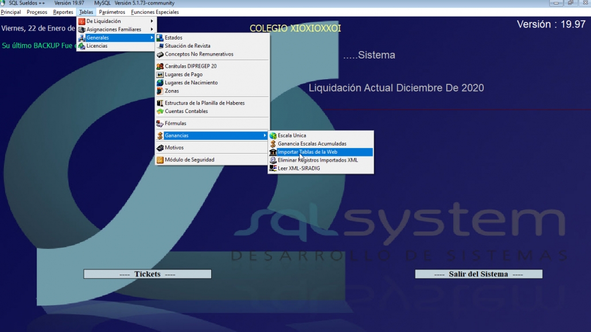Screen dimensions: 591x332
Task: Click the Asignaciones Familiares menu icon
Action: point(81,29)
